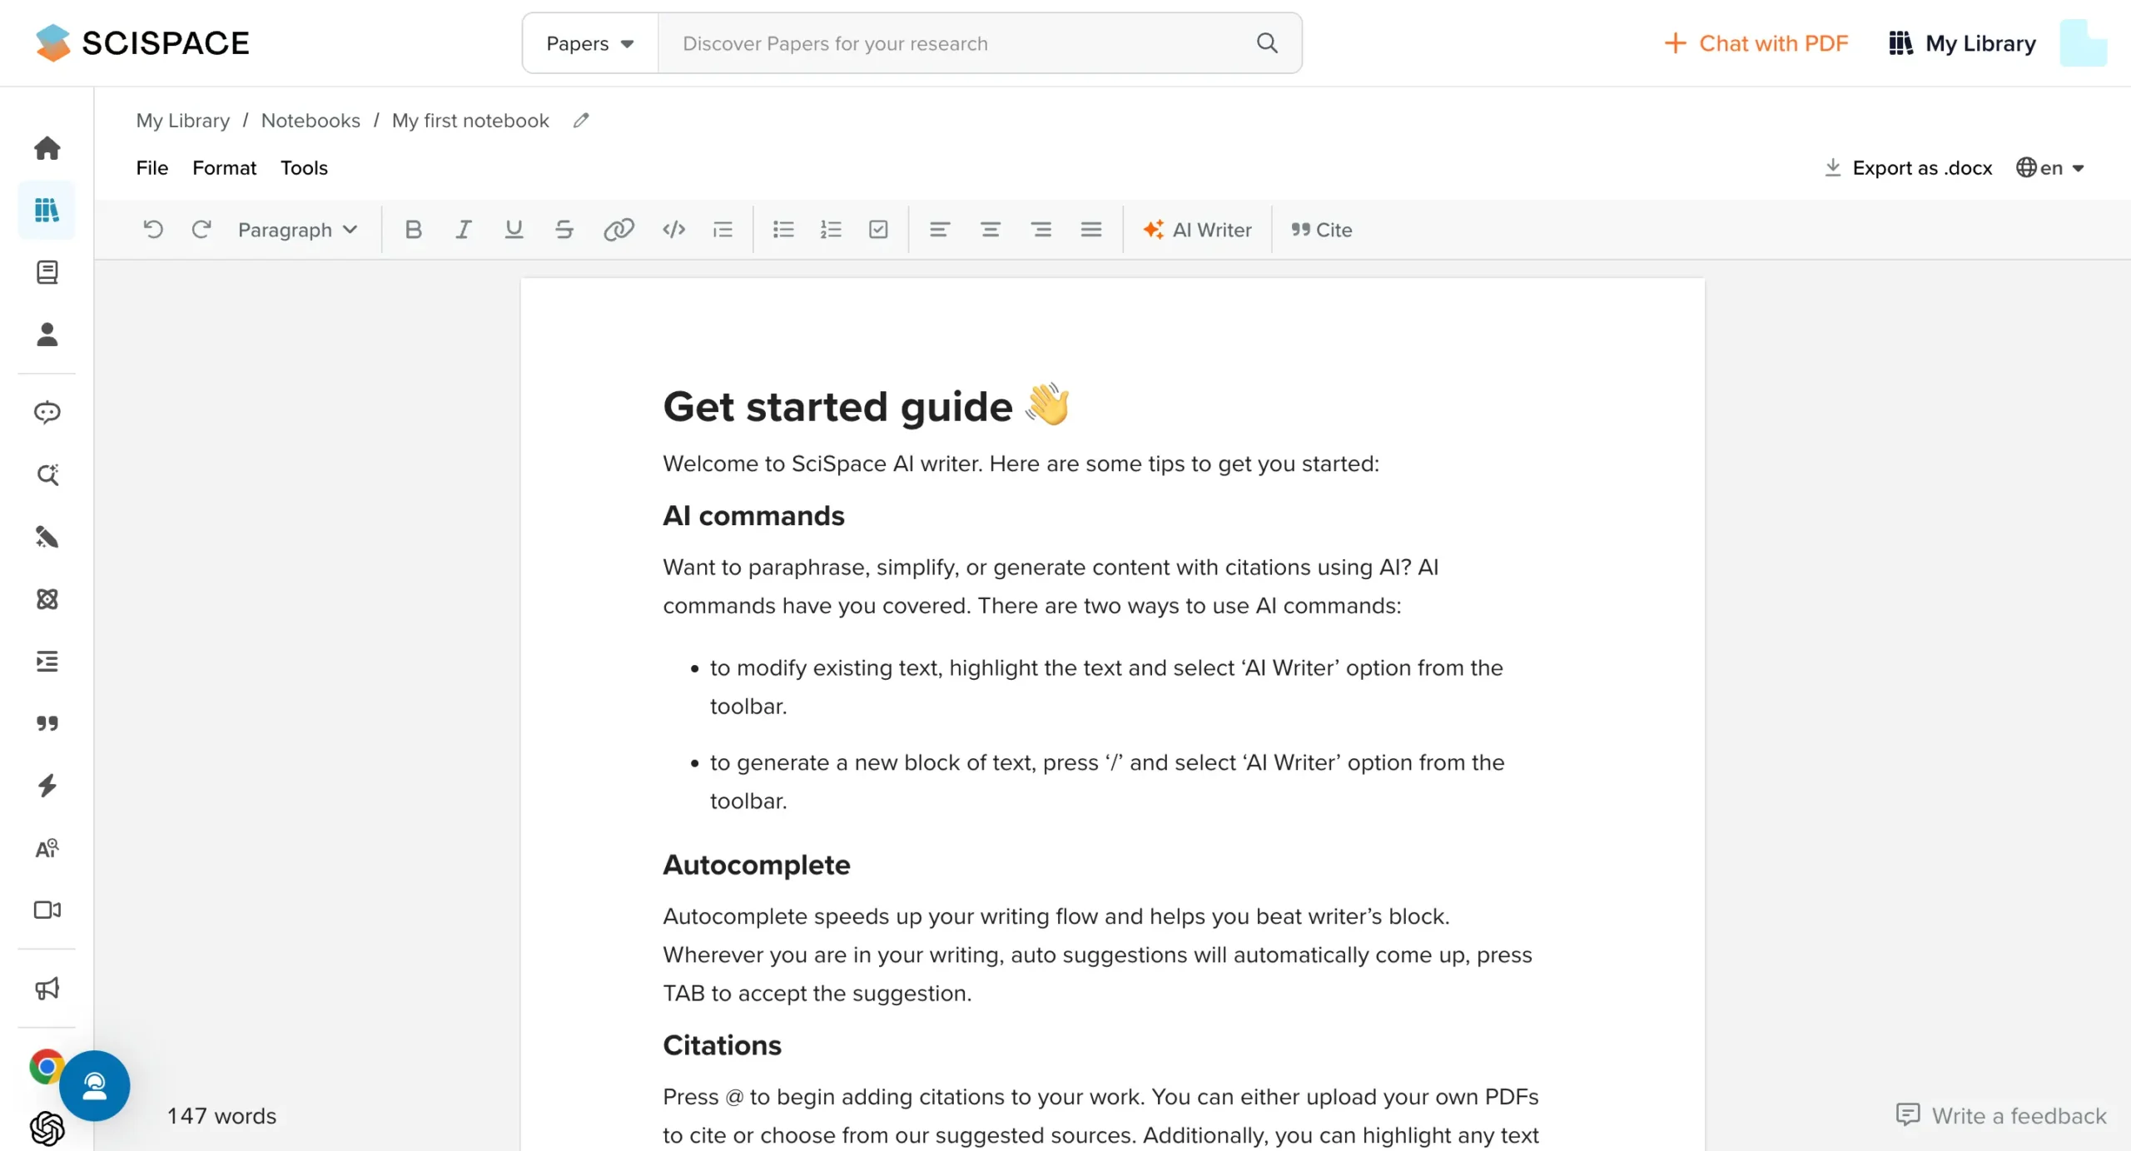The height and width of the screenshot is (1151, 2131).
Task: Toggle bold formatting
Action: click(x=413, y=230)
